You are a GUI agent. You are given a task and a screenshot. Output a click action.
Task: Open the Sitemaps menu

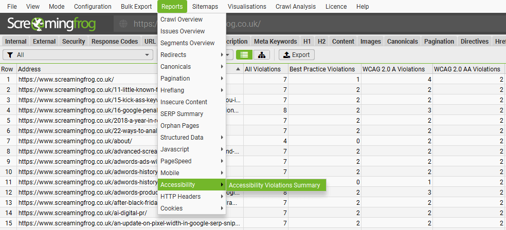pyautogui.click(x=205, y=7)
